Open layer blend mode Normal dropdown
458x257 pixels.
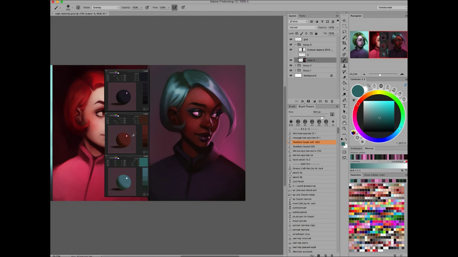[303, 27]
